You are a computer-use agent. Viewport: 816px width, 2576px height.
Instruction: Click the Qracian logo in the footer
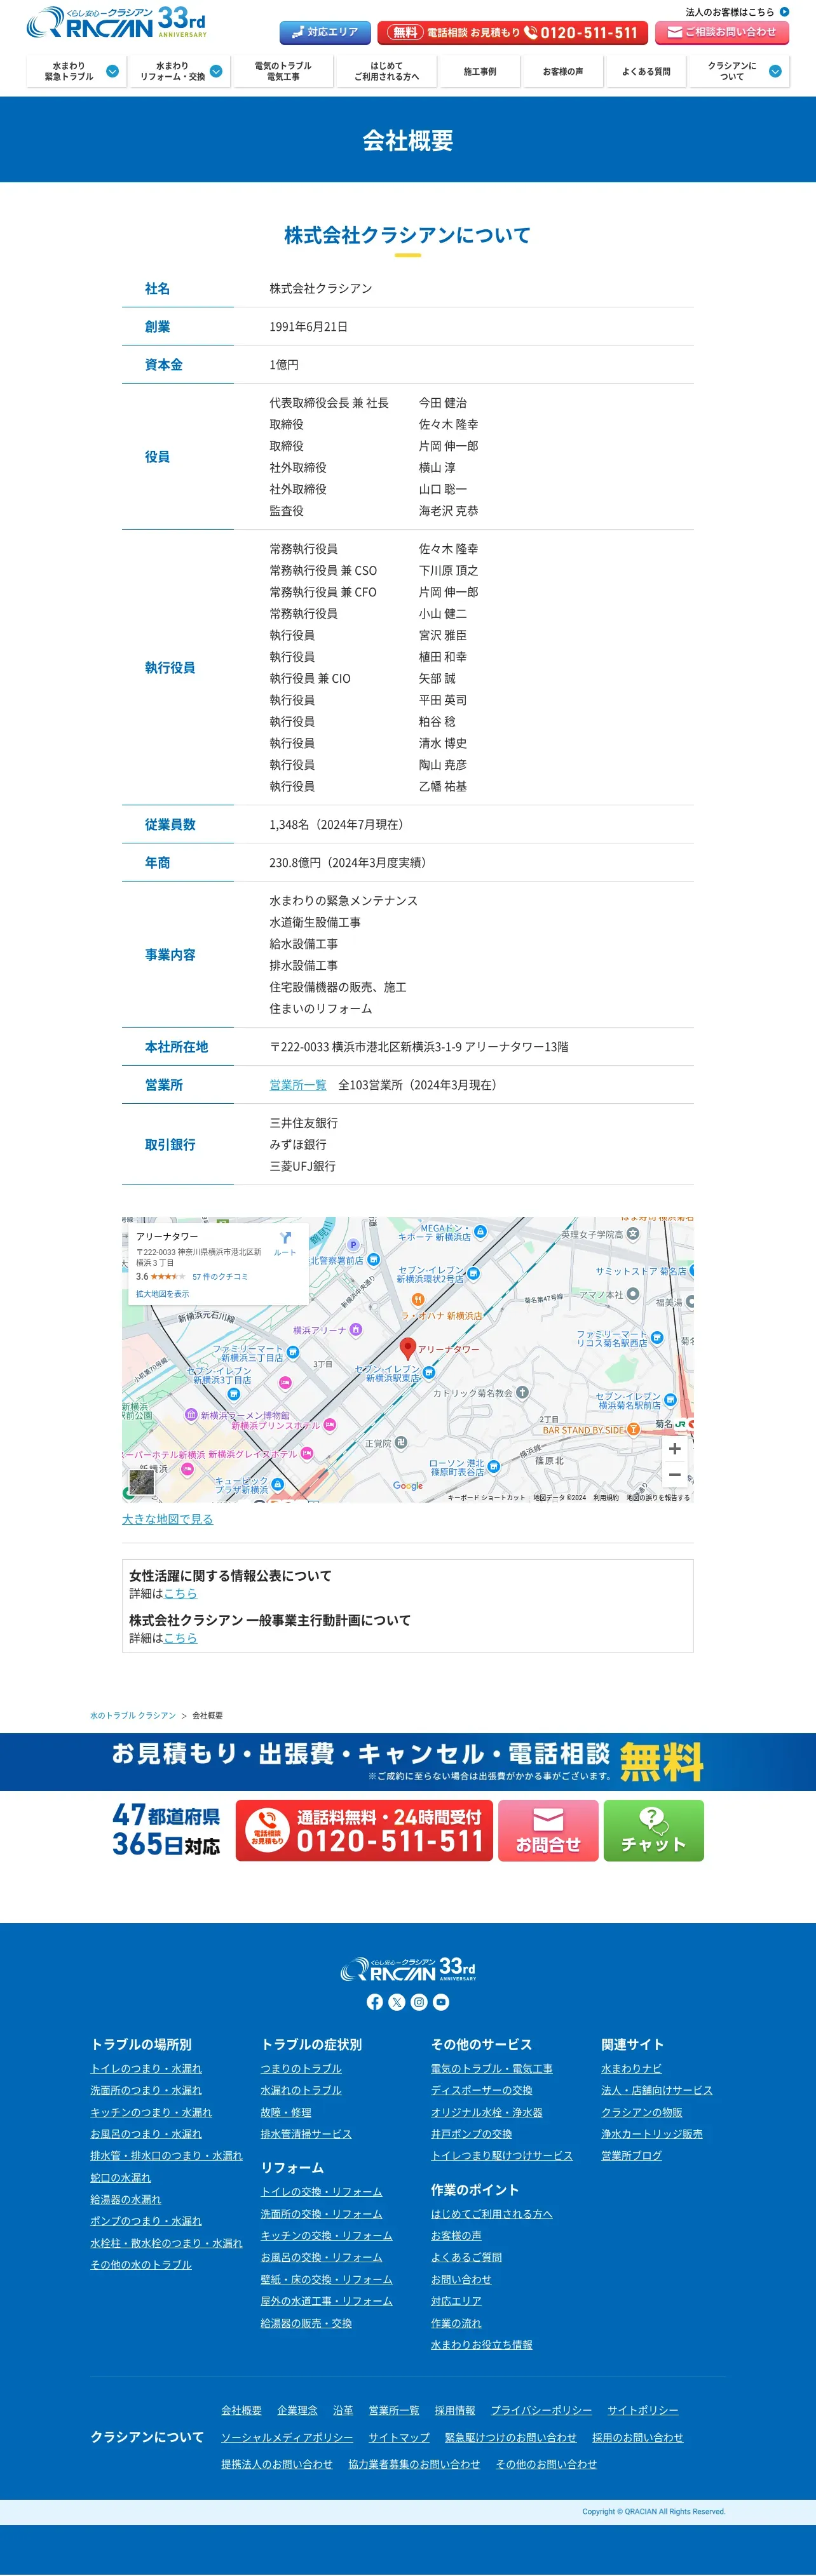pyautogui.click(x=407, y=1969)
